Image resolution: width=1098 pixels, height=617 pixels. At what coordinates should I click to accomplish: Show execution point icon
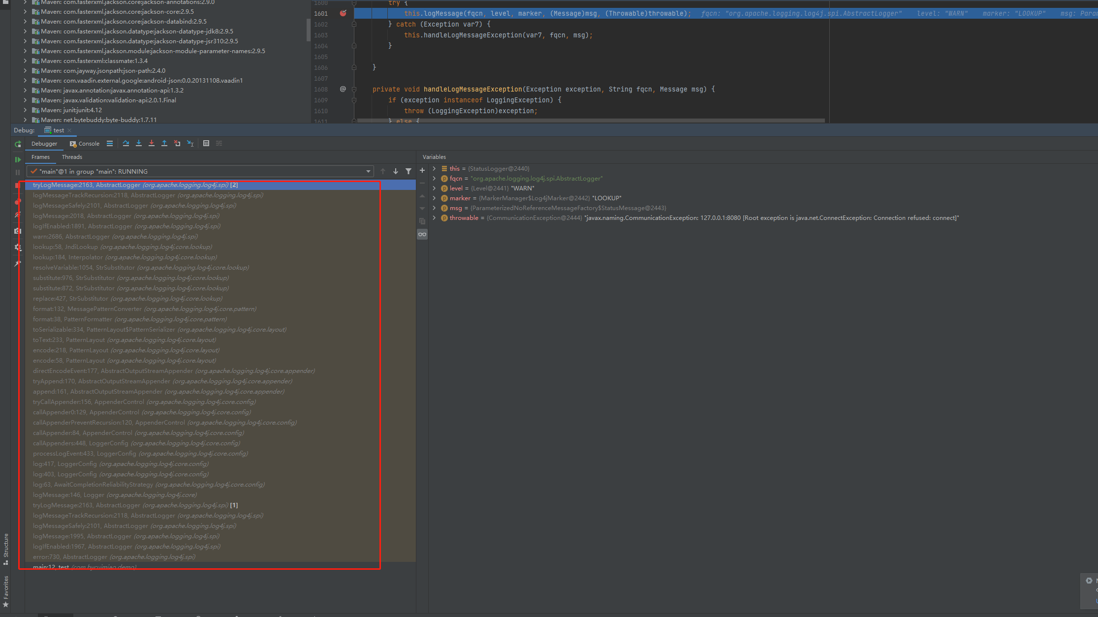tap(110, 144)
